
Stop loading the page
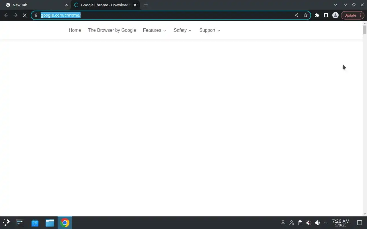[x=25, y=15]
